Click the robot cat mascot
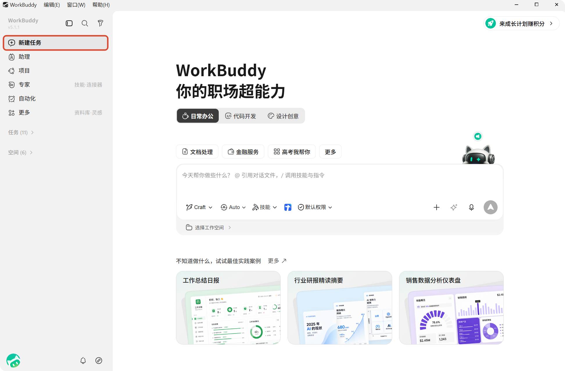The width and height of the screenshot is (565, 371). pyautogui.click(x=478, y=154)
